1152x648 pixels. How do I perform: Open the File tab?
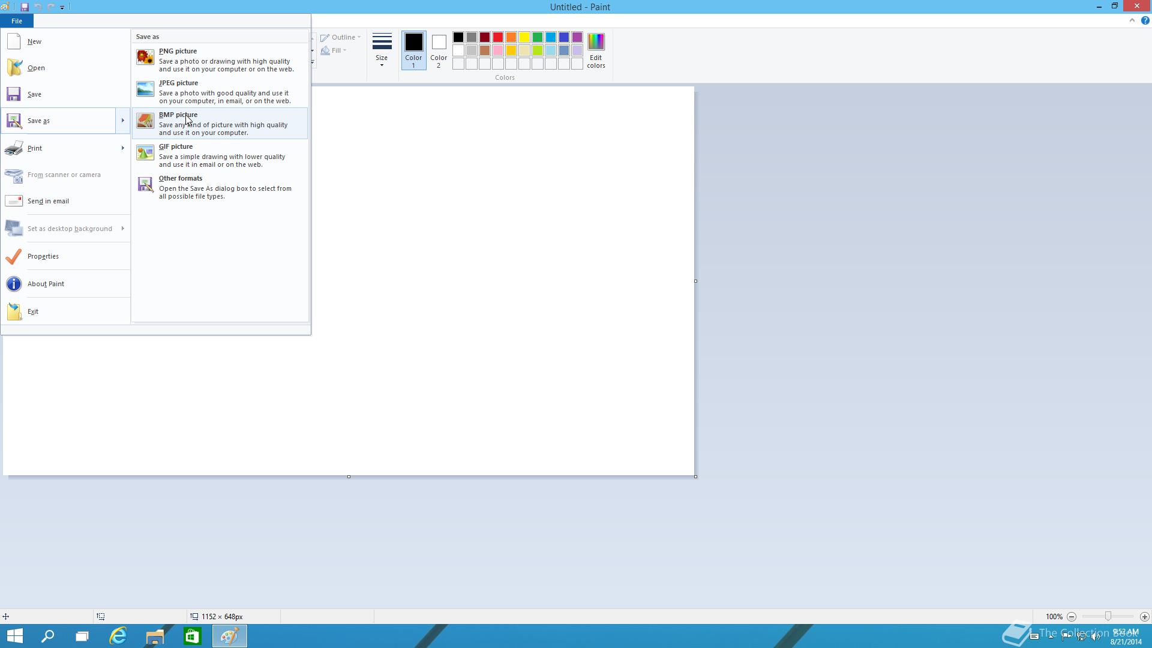point(17,21)
